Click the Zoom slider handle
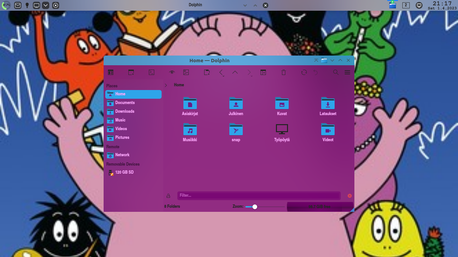 tap(255, 207)
